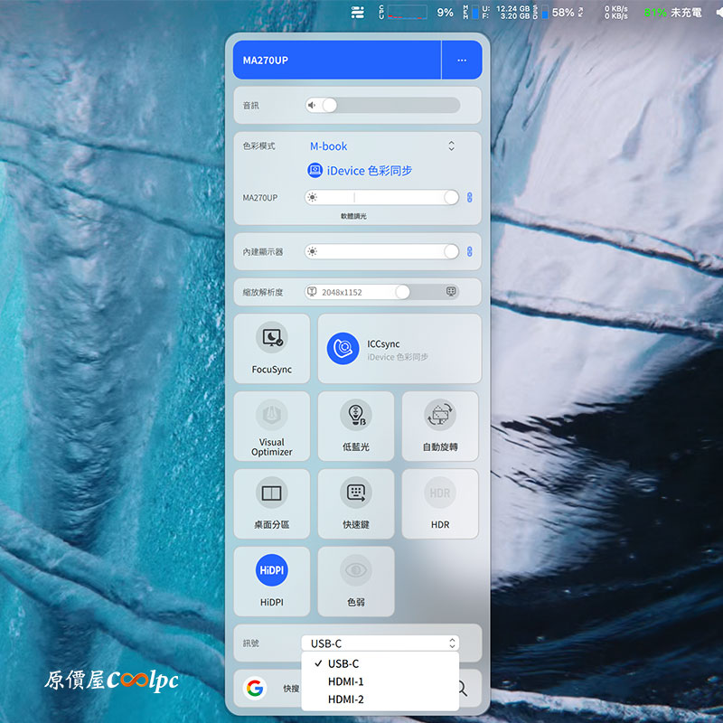This screenshot has height=723, width=723.
Task: Open the FocuSync tile
Action: coord(271,348)
